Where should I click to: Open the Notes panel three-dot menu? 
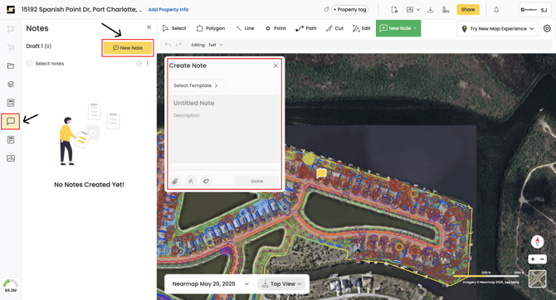point(148,64)
